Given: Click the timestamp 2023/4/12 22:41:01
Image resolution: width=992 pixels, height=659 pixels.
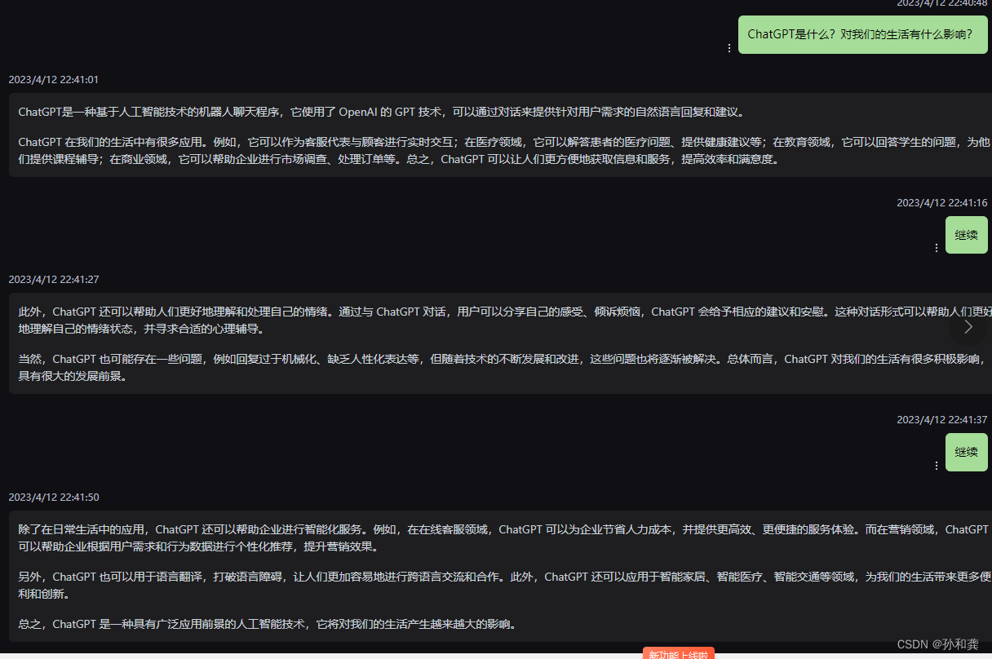Looking at the screenshot, I should tap(54, 80).
